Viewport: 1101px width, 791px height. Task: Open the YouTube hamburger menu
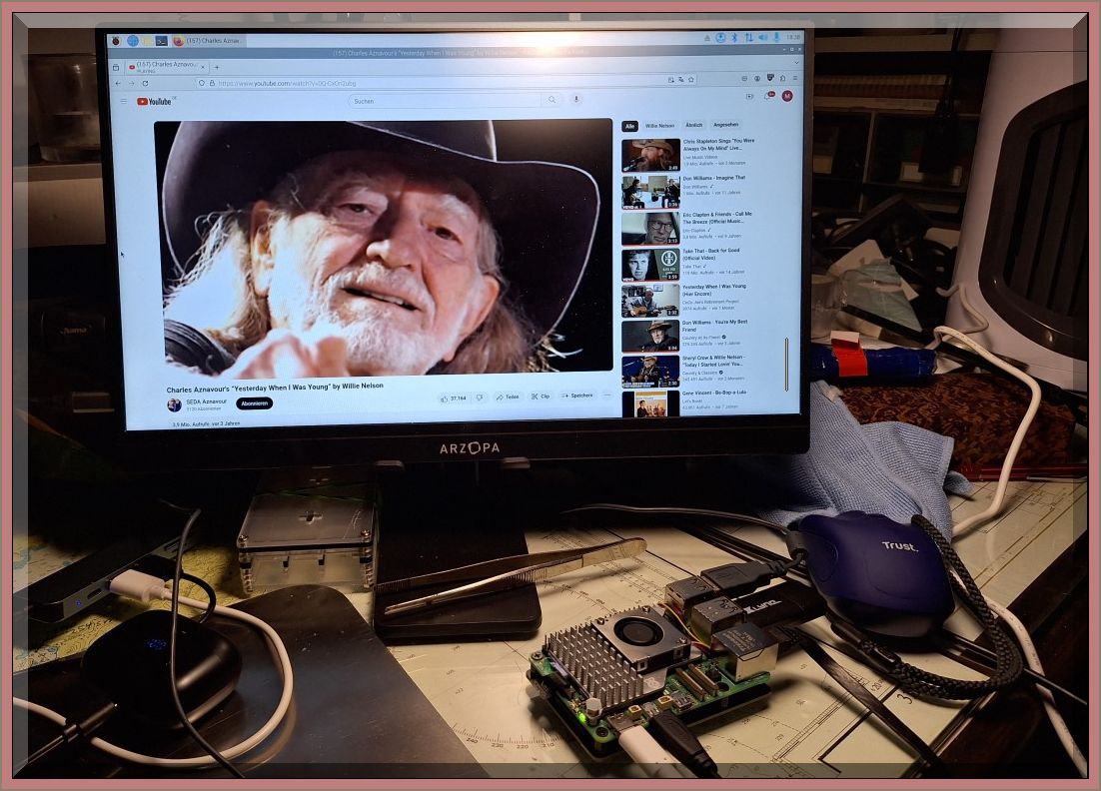coord(124,101)
